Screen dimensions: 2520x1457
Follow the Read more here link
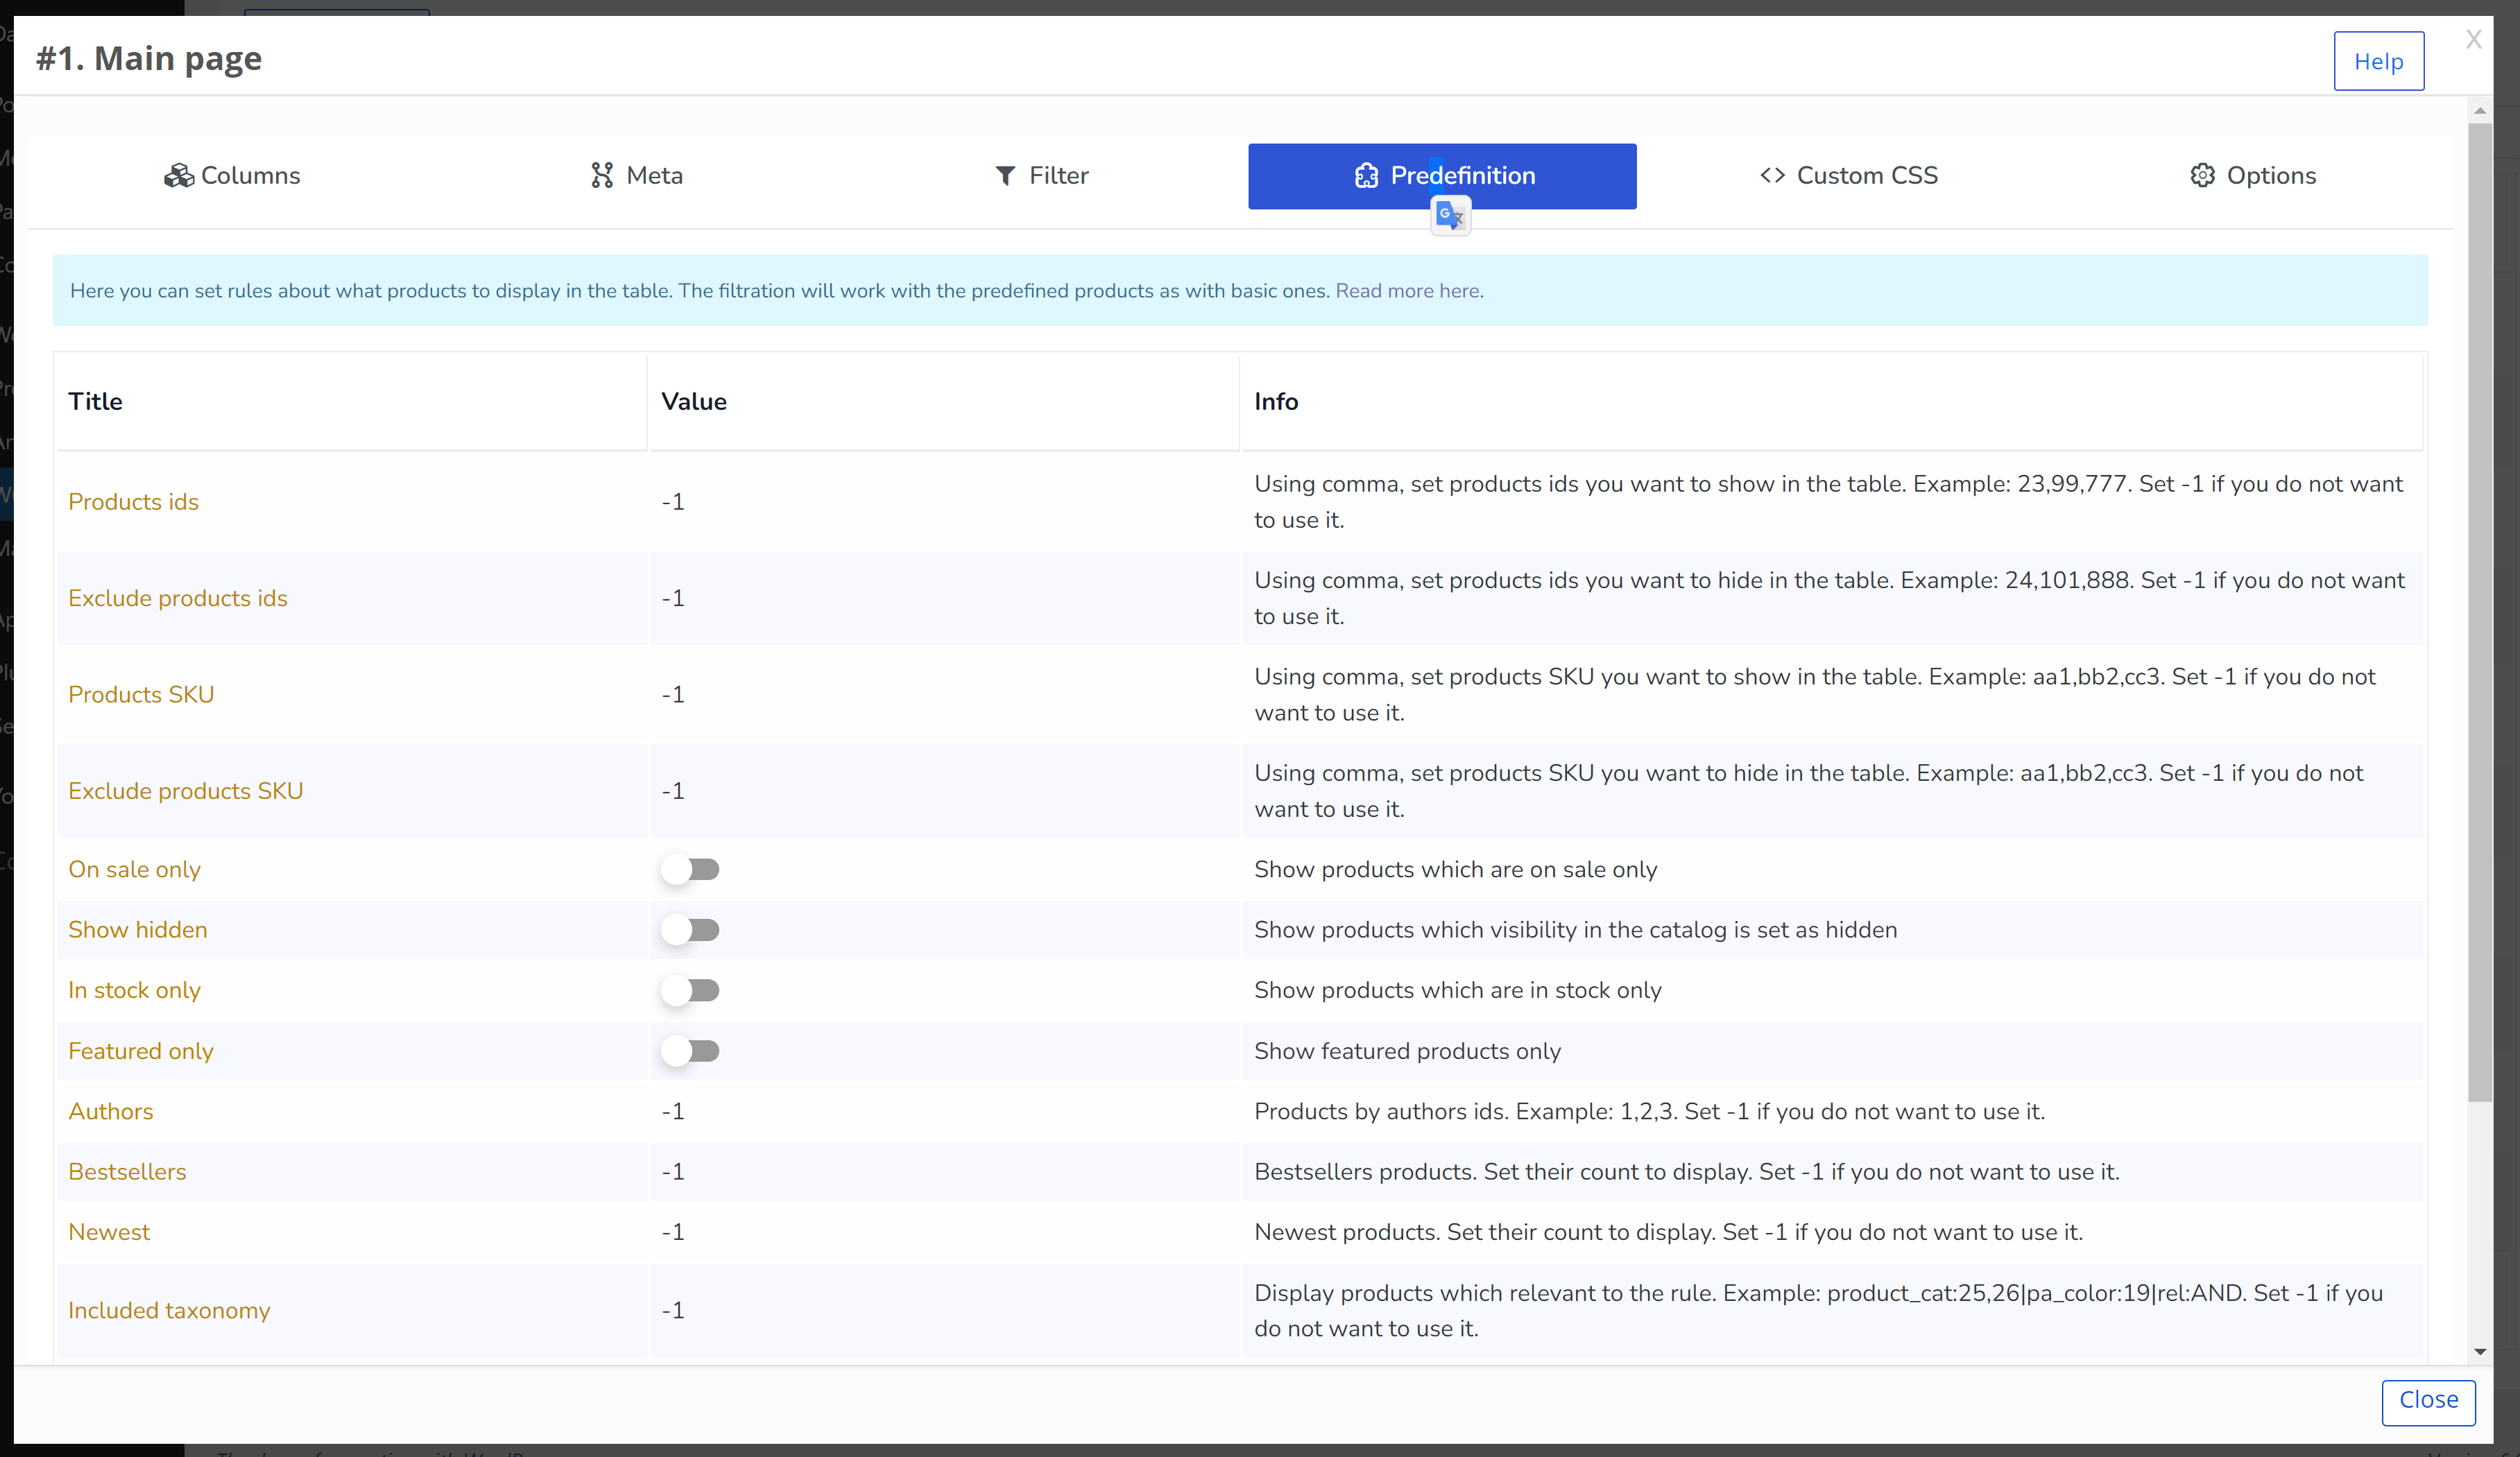(x=1409, y=291)
